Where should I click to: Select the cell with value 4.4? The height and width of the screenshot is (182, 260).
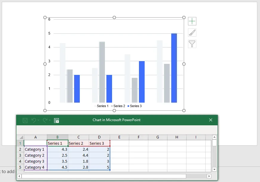(78, 155)
